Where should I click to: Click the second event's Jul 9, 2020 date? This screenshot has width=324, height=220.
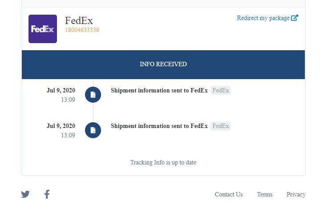61,126
